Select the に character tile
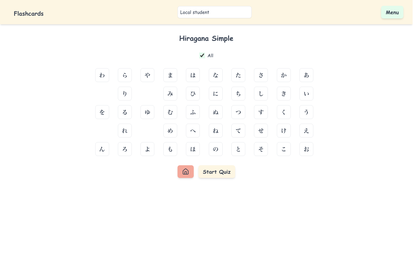Viewport: 417px width, 260px height. click(x=216, y=94)
